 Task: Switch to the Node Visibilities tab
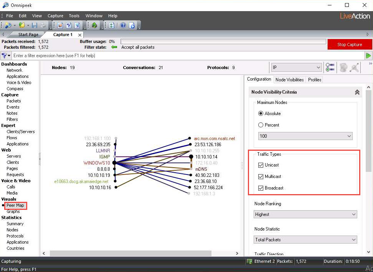coord(289,80)
